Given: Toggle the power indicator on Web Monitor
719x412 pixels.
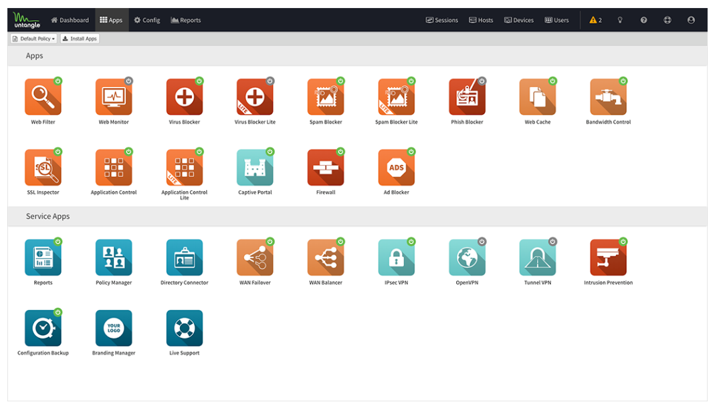Looking at the screenshot, I should (x=128, y=81).
